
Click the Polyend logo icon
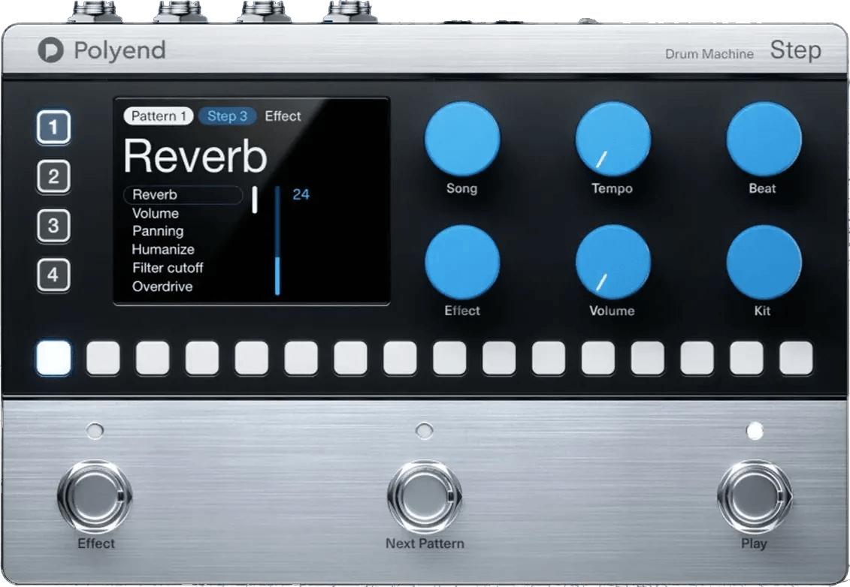pos(50,51)
